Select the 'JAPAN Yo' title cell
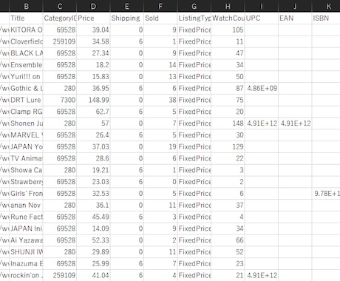Image resolution: width=340 pixels, height=281 pixels. 26,147
